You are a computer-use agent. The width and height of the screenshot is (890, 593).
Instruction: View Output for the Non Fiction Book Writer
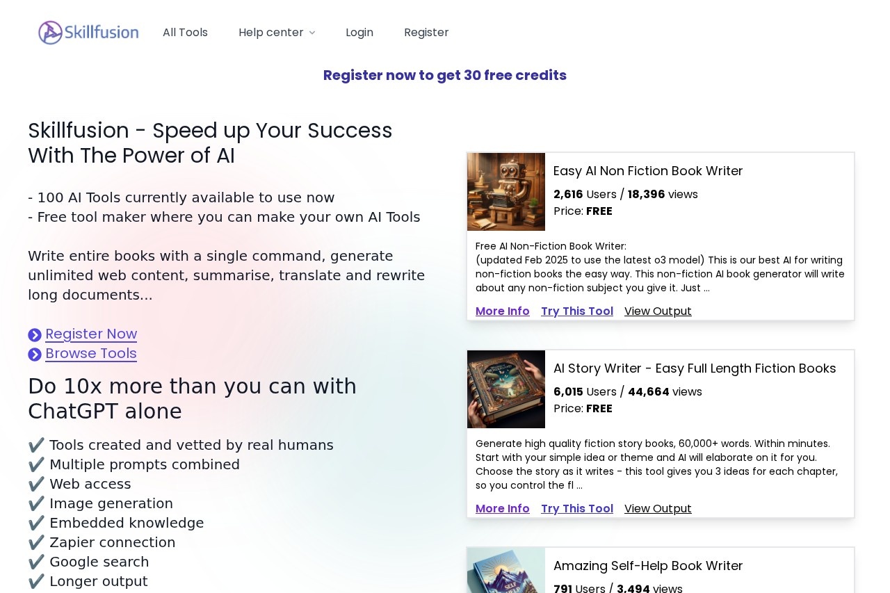point(658,311)
